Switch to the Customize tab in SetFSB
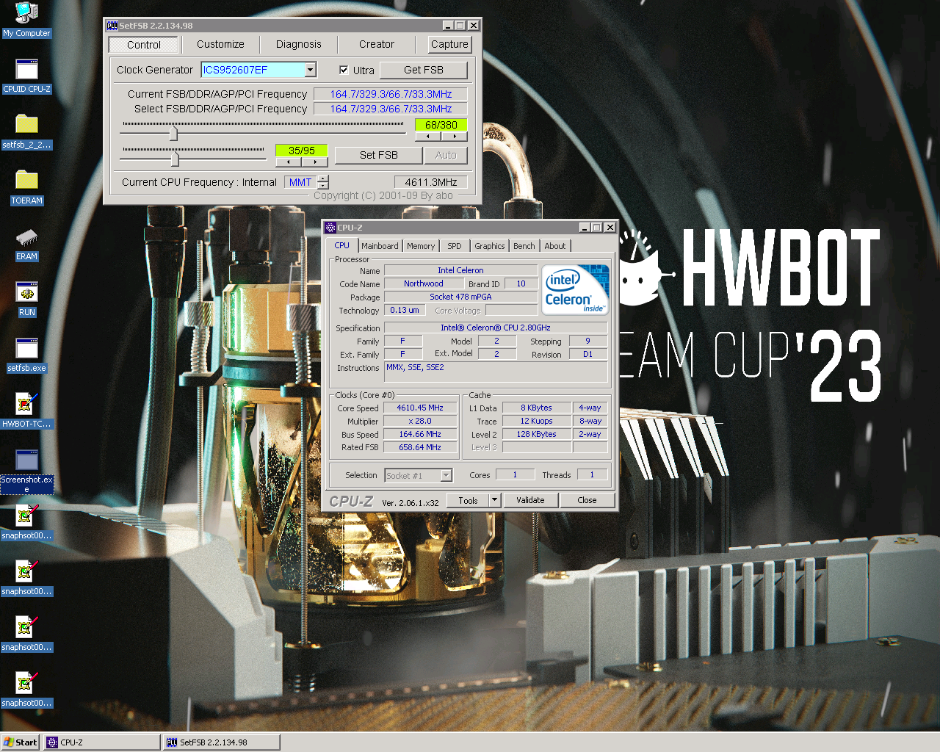 (220, 44)
